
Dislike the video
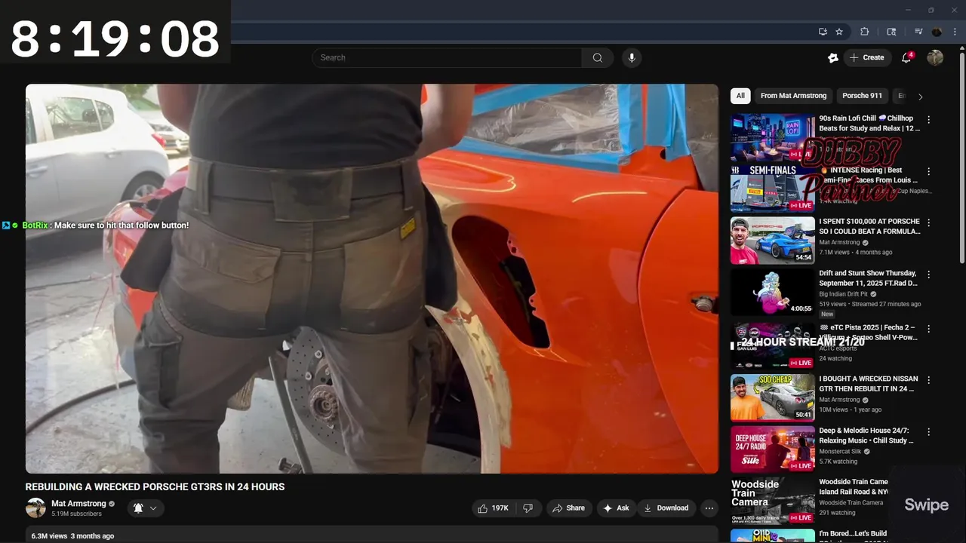click(528, 508)
